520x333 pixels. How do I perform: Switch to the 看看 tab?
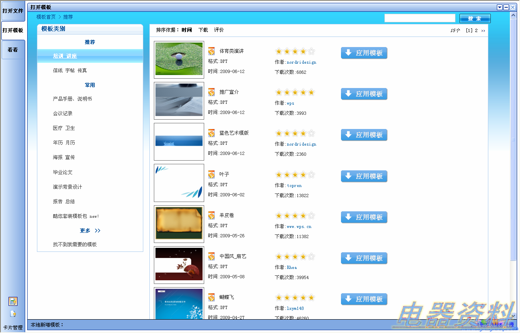tap(13, 50)
